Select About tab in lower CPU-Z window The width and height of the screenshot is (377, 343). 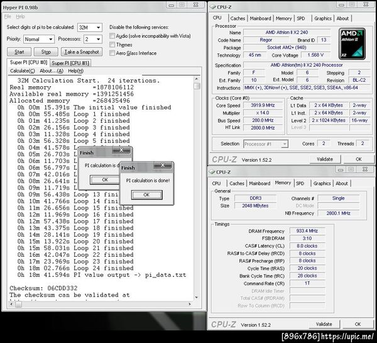pyautogui.click(x=342, y=183)
